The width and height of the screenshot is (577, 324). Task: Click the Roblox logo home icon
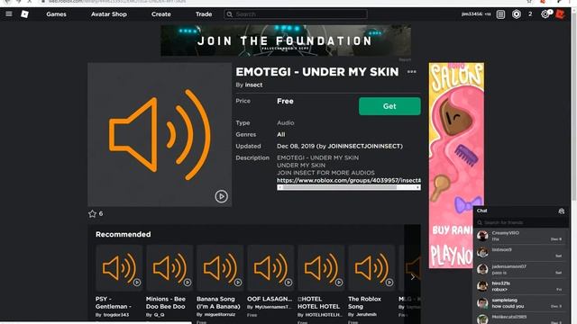[24, 14]
